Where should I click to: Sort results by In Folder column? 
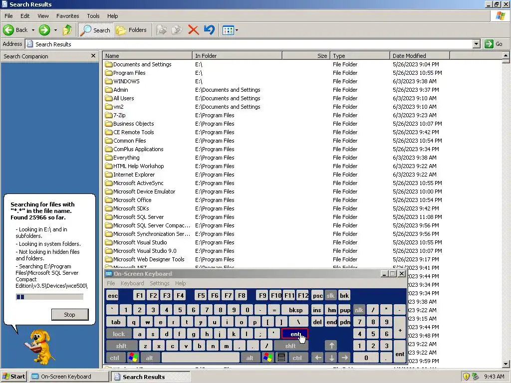pyautogui.click(x=237, y=56)
